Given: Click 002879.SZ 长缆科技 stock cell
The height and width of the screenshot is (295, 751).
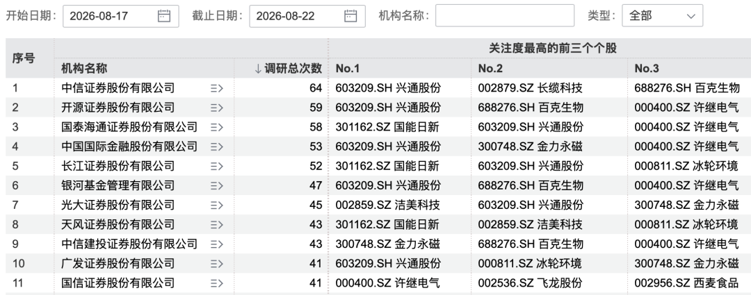Looking at the screenshot, I should coord(530,88).
